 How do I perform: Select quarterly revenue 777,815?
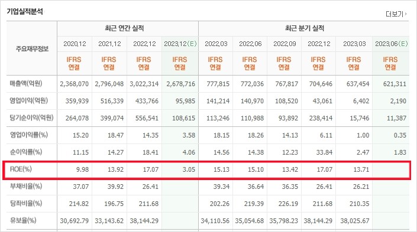[218, 84]
